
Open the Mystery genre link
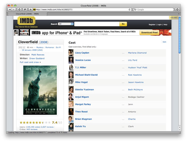[40, 47]
